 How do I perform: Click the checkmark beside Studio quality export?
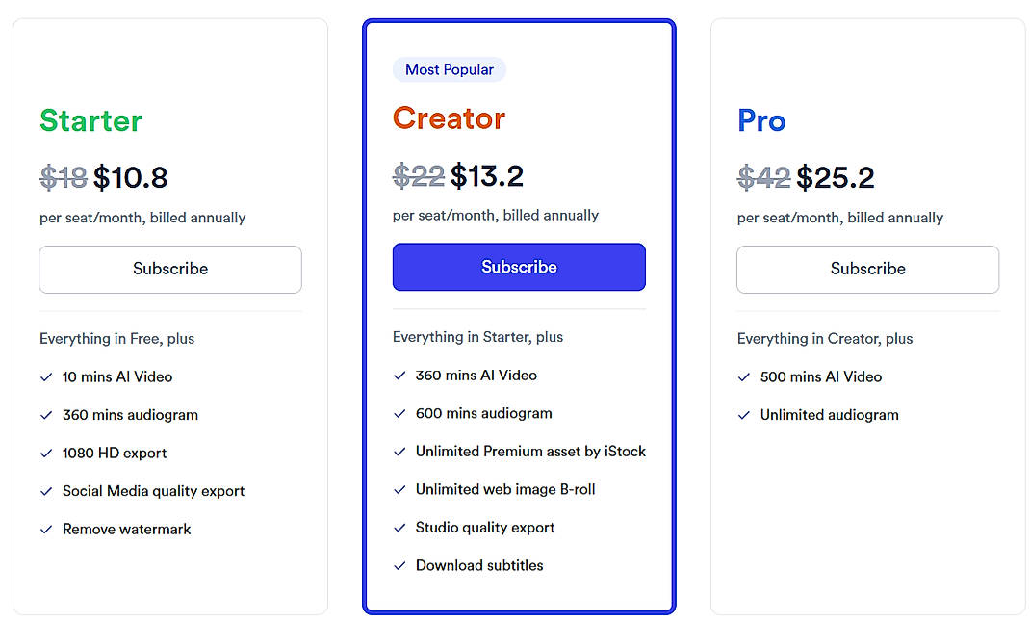[x=399, y=528]
